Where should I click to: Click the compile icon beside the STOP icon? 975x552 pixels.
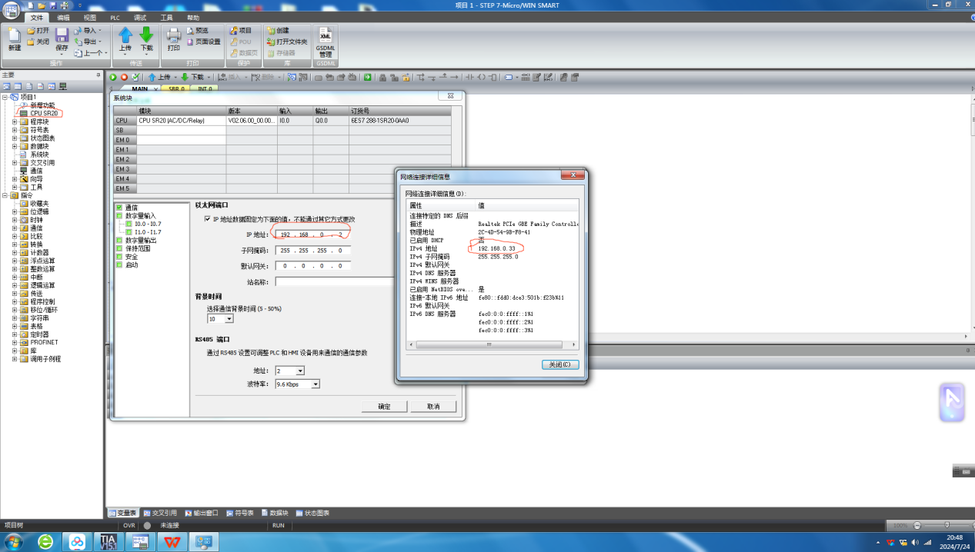135,77
